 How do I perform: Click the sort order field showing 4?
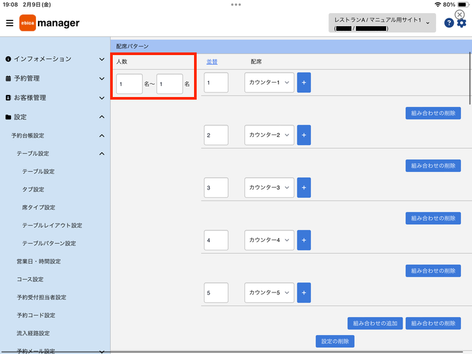pyautogui.click(x=216, y=240)
